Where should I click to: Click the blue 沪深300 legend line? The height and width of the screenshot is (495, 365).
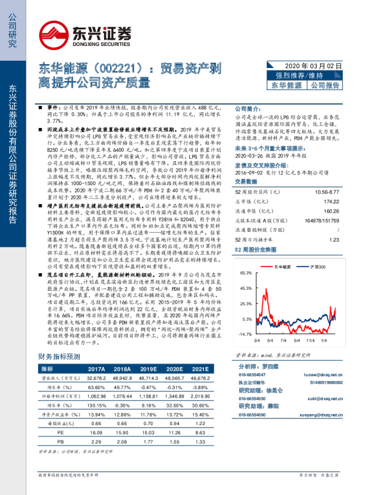[x=303, y=267]
